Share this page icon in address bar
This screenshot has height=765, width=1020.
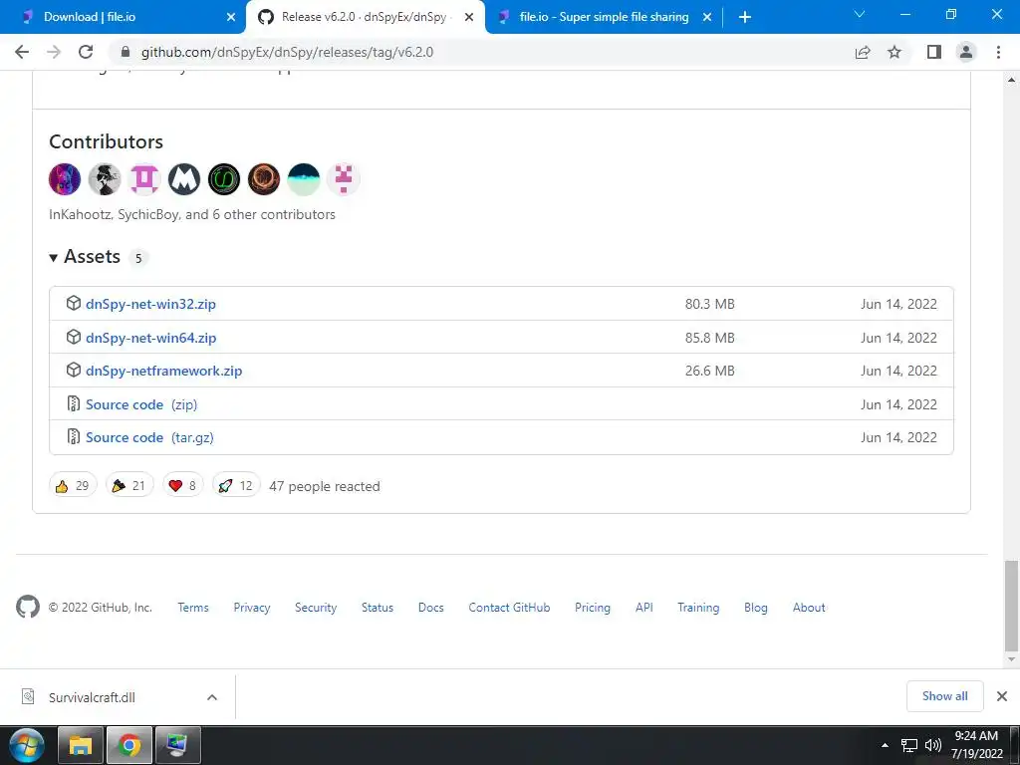coord(863,52)
